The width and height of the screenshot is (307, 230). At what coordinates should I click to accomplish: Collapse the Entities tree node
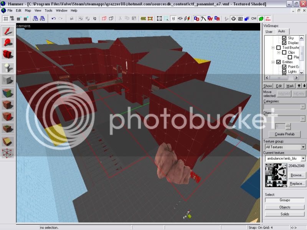(x=273, y=62)
